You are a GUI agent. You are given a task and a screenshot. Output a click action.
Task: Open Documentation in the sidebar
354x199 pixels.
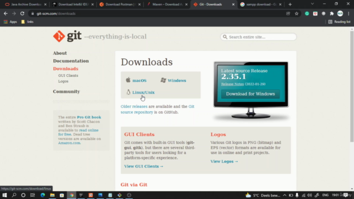pos(71,61)
